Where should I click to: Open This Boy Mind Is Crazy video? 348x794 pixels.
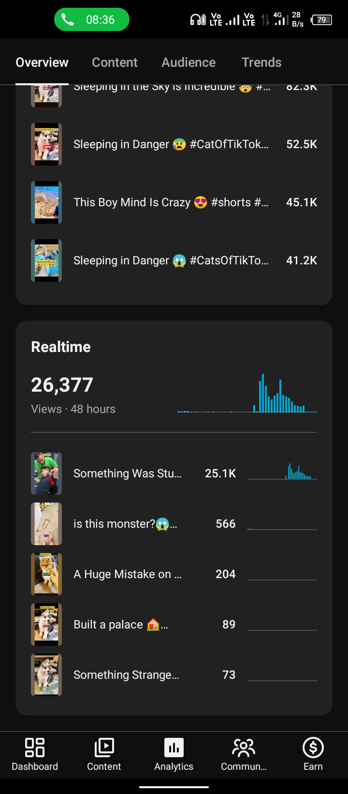174,202
